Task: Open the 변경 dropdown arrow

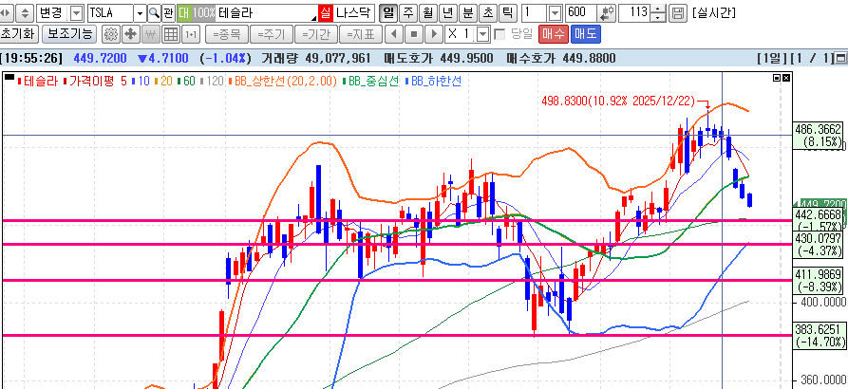Action: coord(77,12)
